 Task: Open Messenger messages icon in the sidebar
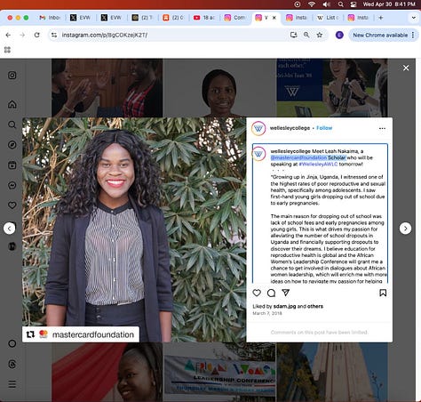tap(12, 185)
